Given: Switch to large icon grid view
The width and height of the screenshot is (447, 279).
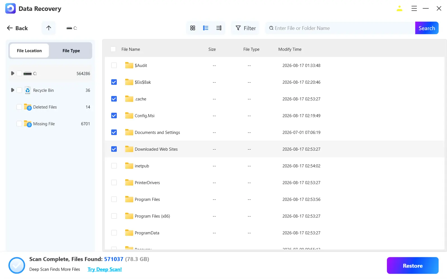Looking at the screenshot, I should pos(192,28).
